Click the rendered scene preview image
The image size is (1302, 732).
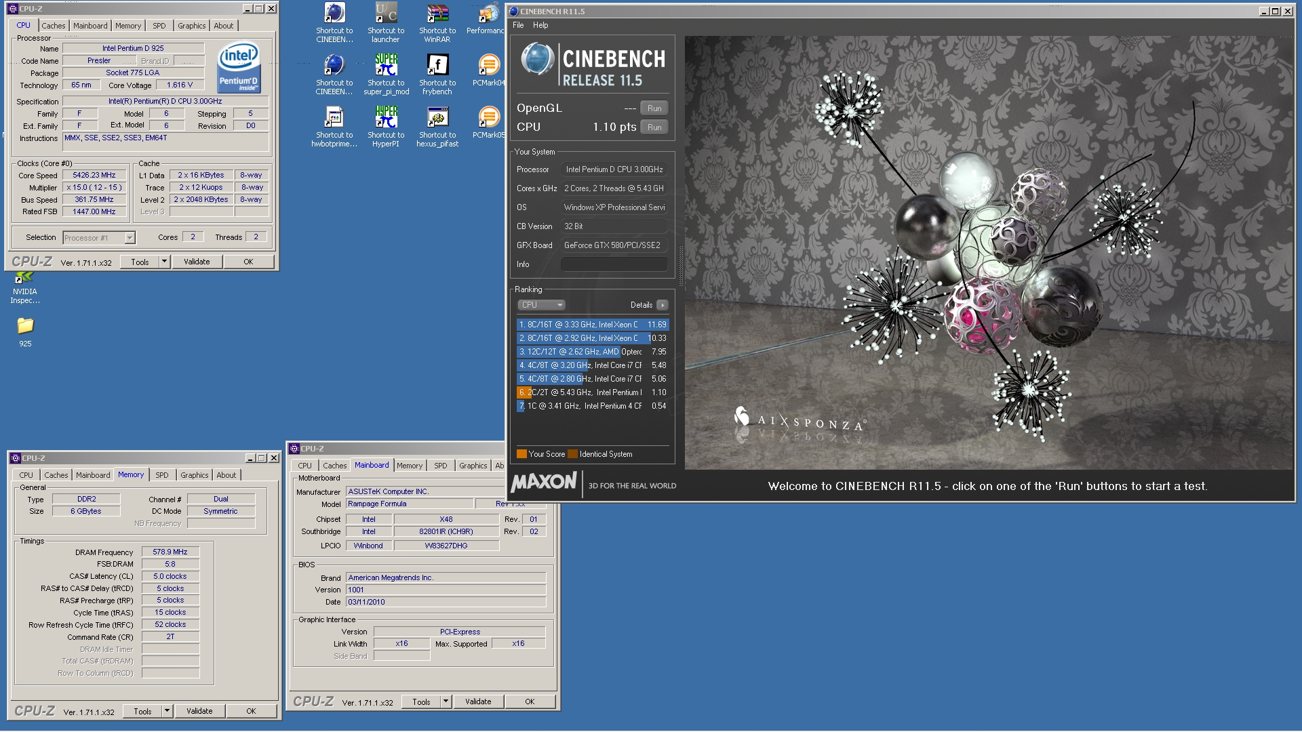[x=989, y=252]
